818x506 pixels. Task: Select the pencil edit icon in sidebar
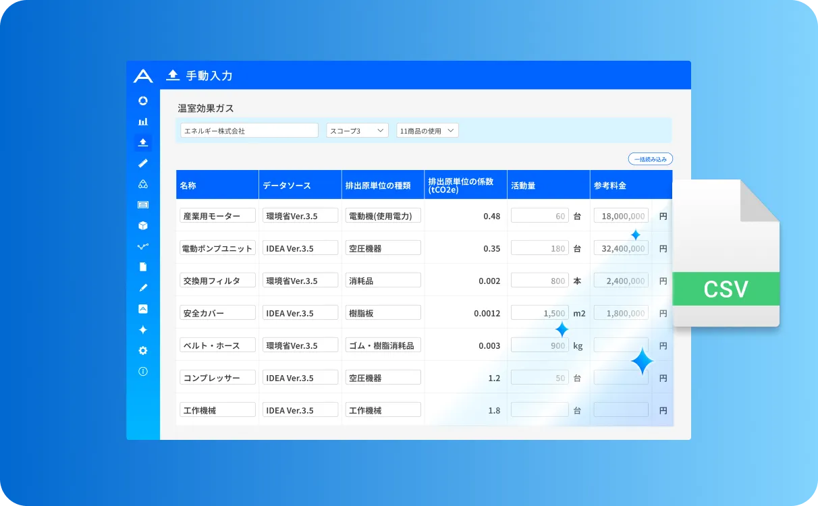(x=142, y=288)
